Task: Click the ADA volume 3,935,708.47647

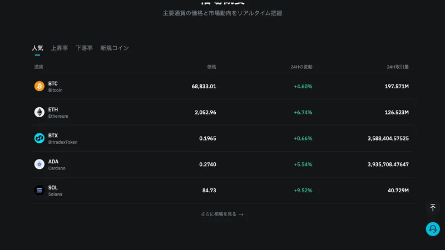Action: [x=388, y=164]
